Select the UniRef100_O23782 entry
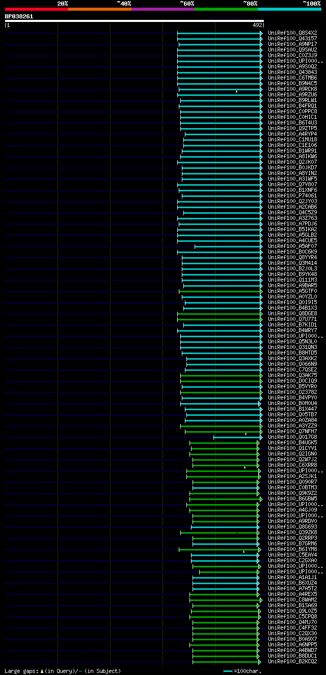Screen dimensions: 326x675 (x=292, y=392)
